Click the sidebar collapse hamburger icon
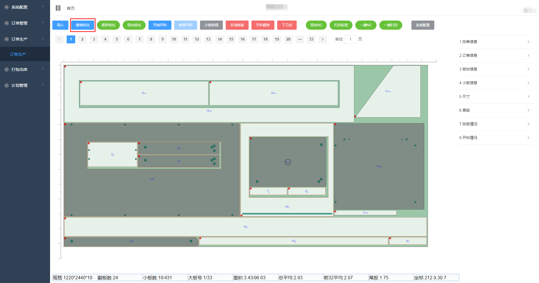Screen dimensions: 539x283 58,8
